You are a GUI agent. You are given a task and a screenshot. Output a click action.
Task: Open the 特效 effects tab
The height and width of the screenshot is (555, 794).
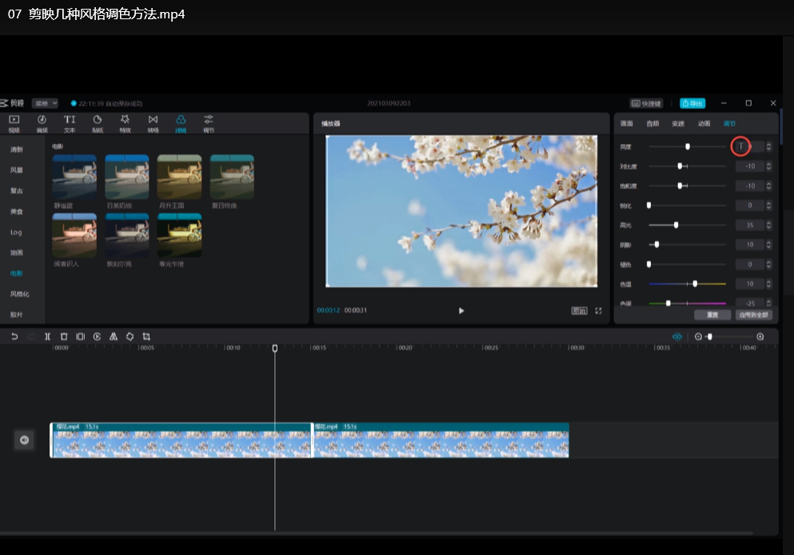click(125, 124)
